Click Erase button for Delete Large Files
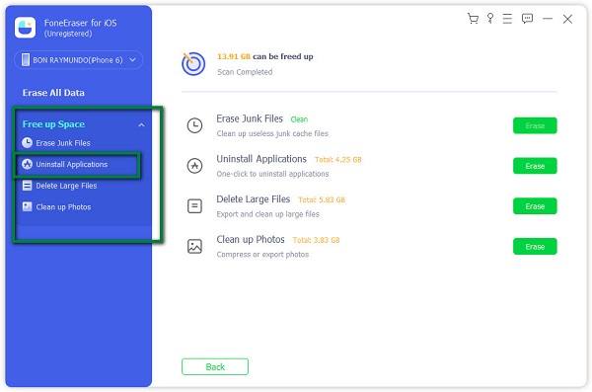The height and width of the screenshot is (392, 592). click(x=535, y=206)
